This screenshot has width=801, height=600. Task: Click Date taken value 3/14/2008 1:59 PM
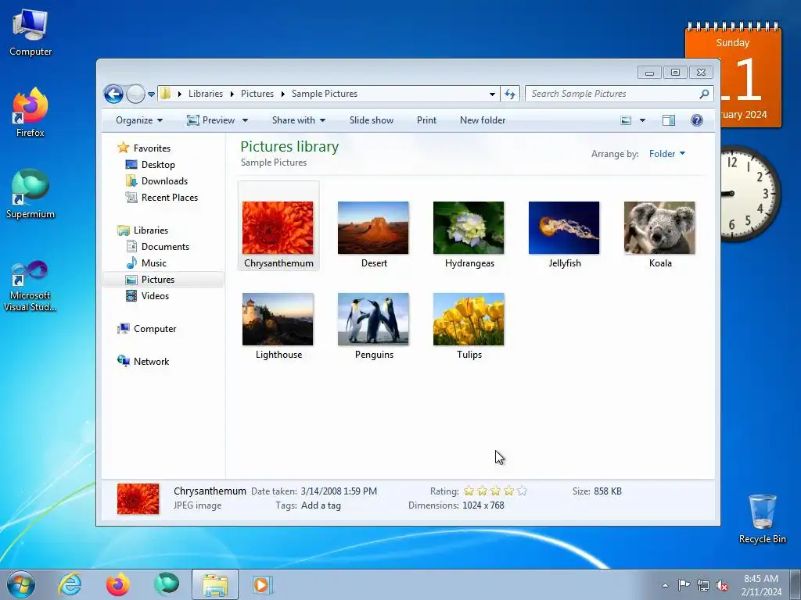(x=339, y=491)
